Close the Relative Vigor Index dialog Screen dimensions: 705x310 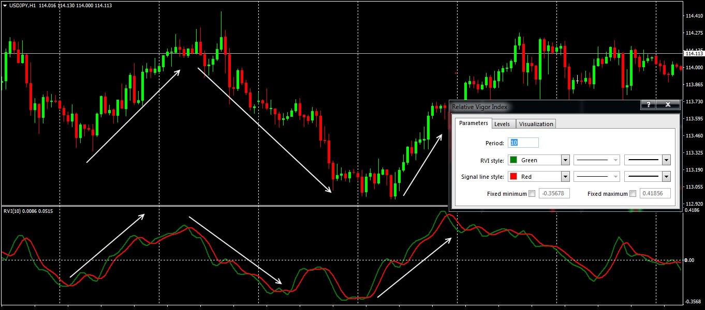click(668, 105)
